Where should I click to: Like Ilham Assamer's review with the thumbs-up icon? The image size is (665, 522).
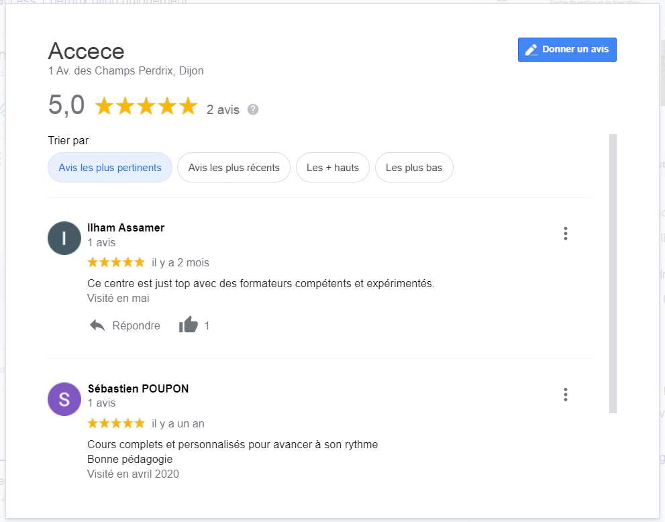(x=189, y=325)
